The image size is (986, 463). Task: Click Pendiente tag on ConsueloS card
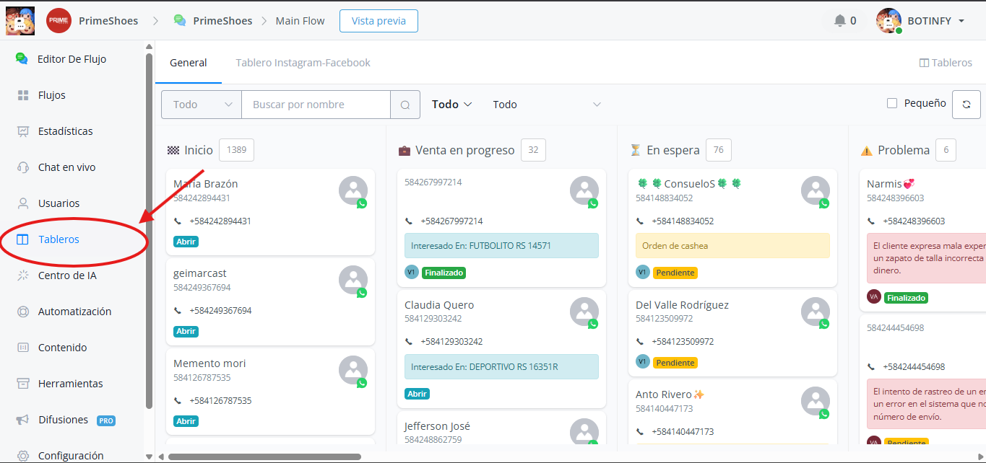click(675, 273)
